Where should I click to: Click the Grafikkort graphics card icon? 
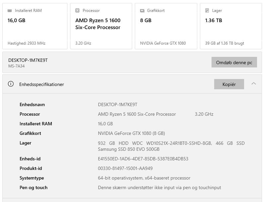click(142, 11)
